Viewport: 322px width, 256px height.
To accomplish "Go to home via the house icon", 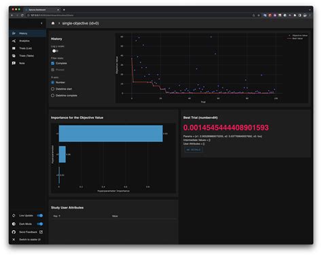I will click(53, 23).
